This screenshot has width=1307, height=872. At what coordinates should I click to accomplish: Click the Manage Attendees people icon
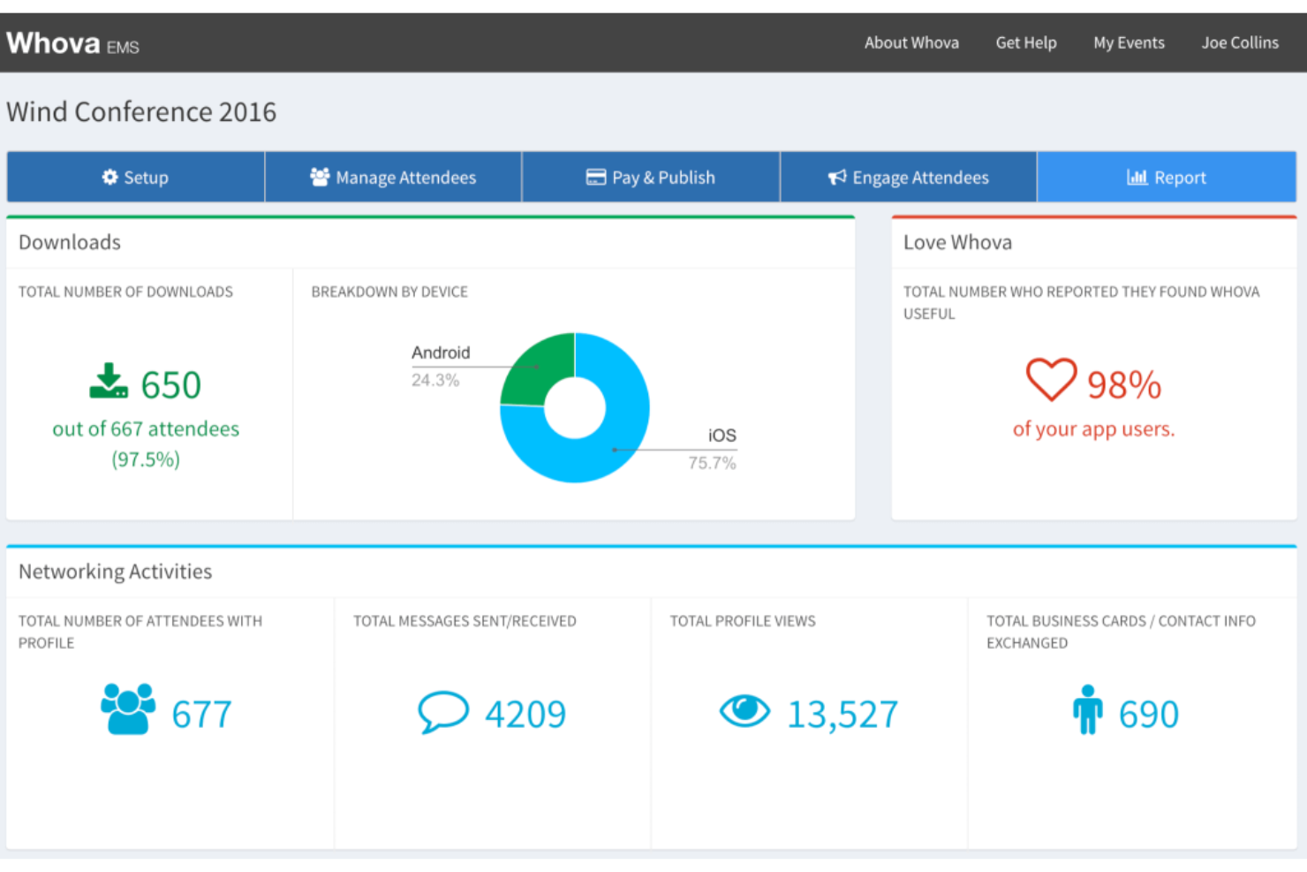click(320, 177)
